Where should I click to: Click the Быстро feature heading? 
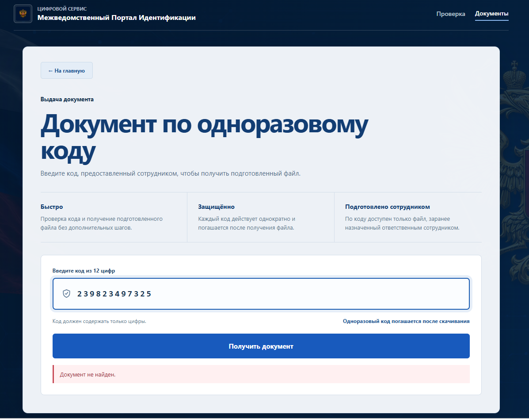point(52,207)
